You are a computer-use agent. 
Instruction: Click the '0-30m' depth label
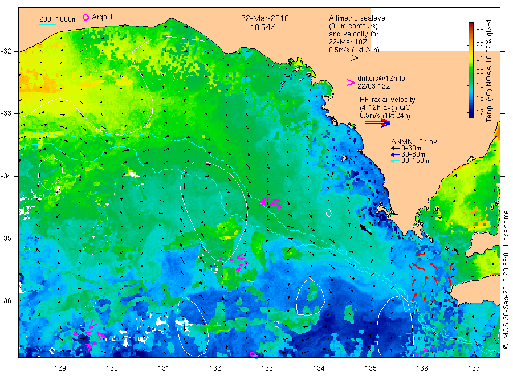click(x=411, y=148)
